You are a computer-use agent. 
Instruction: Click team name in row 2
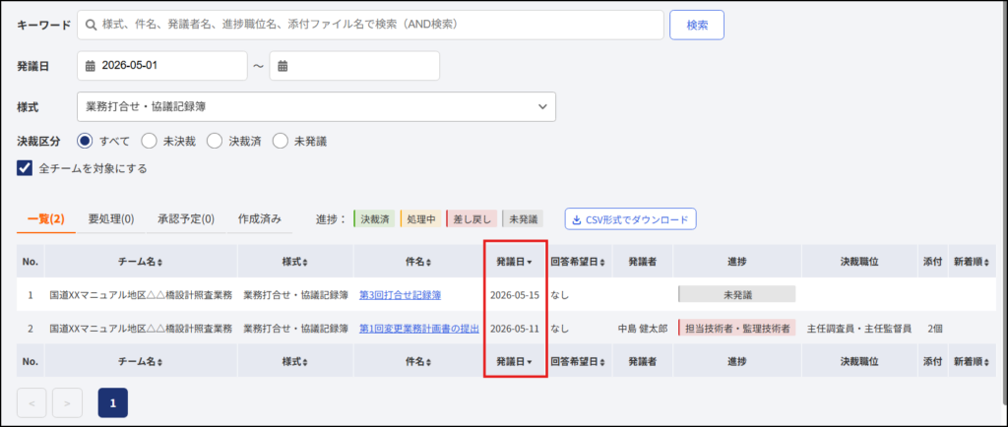[141, 328]
